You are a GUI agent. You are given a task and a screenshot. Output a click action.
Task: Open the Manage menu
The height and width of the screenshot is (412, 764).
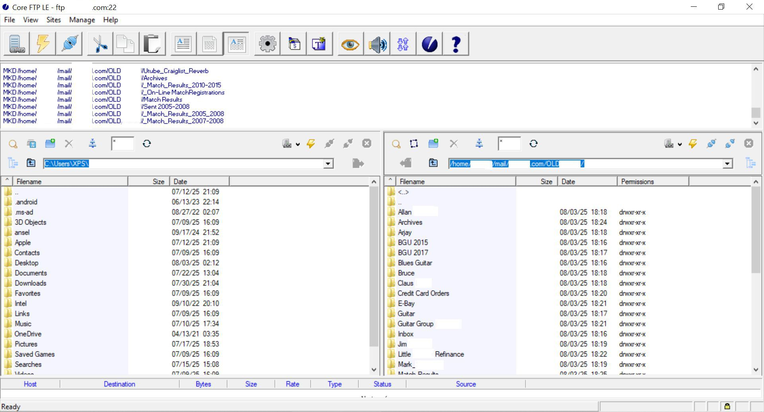pyautogui.click(x=82, y=20)
